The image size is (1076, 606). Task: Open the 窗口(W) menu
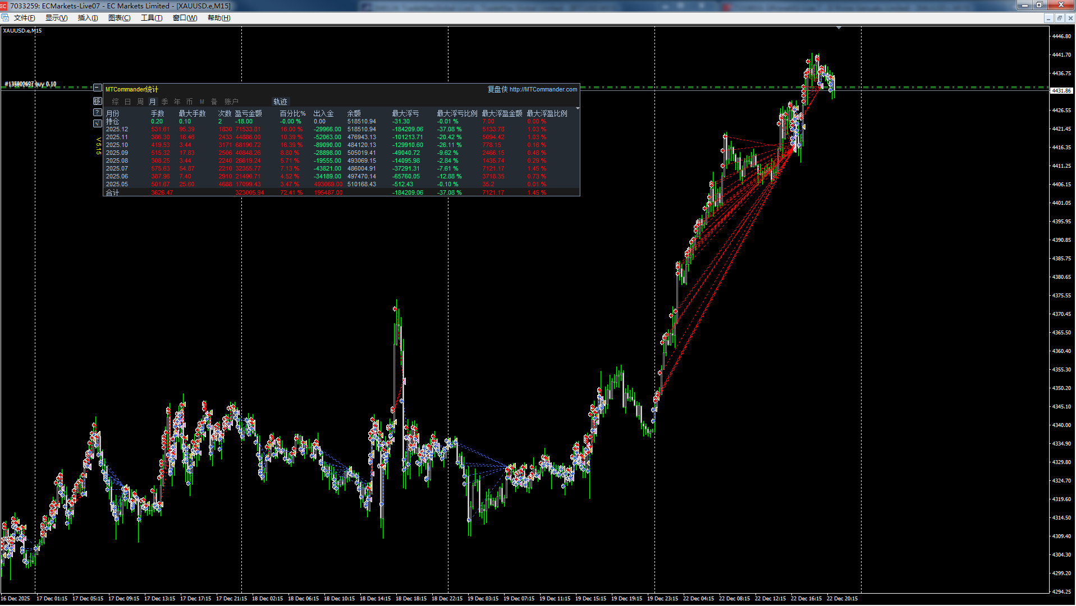[185, 18]
